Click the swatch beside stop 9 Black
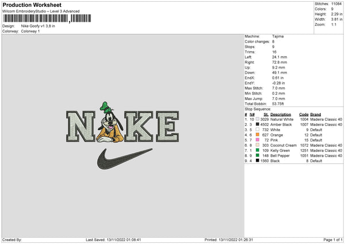 click(x=258, y=161)
